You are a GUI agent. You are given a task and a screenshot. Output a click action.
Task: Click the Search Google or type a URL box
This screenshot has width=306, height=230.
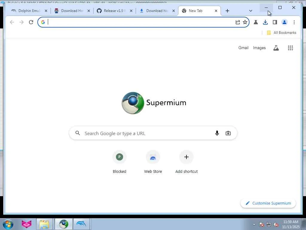(153, 133)
